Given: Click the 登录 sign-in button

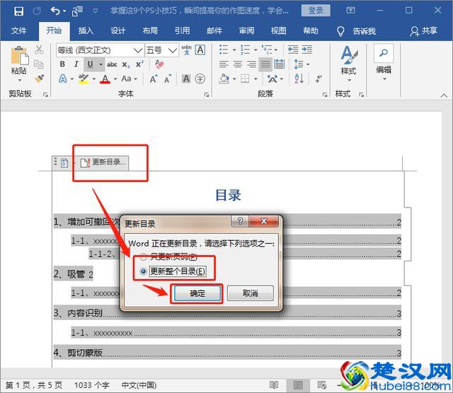Looking at the screenshot, I should 316,11.
